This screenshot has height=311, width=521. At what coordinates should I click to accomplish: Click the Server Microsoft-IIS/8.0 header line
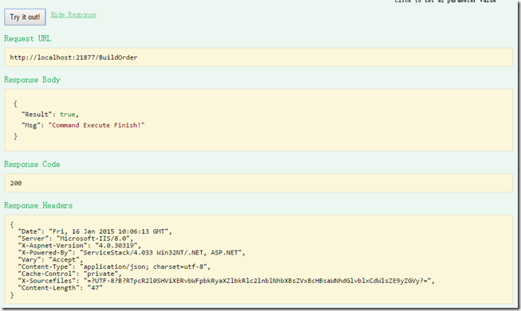coord(76,239)
